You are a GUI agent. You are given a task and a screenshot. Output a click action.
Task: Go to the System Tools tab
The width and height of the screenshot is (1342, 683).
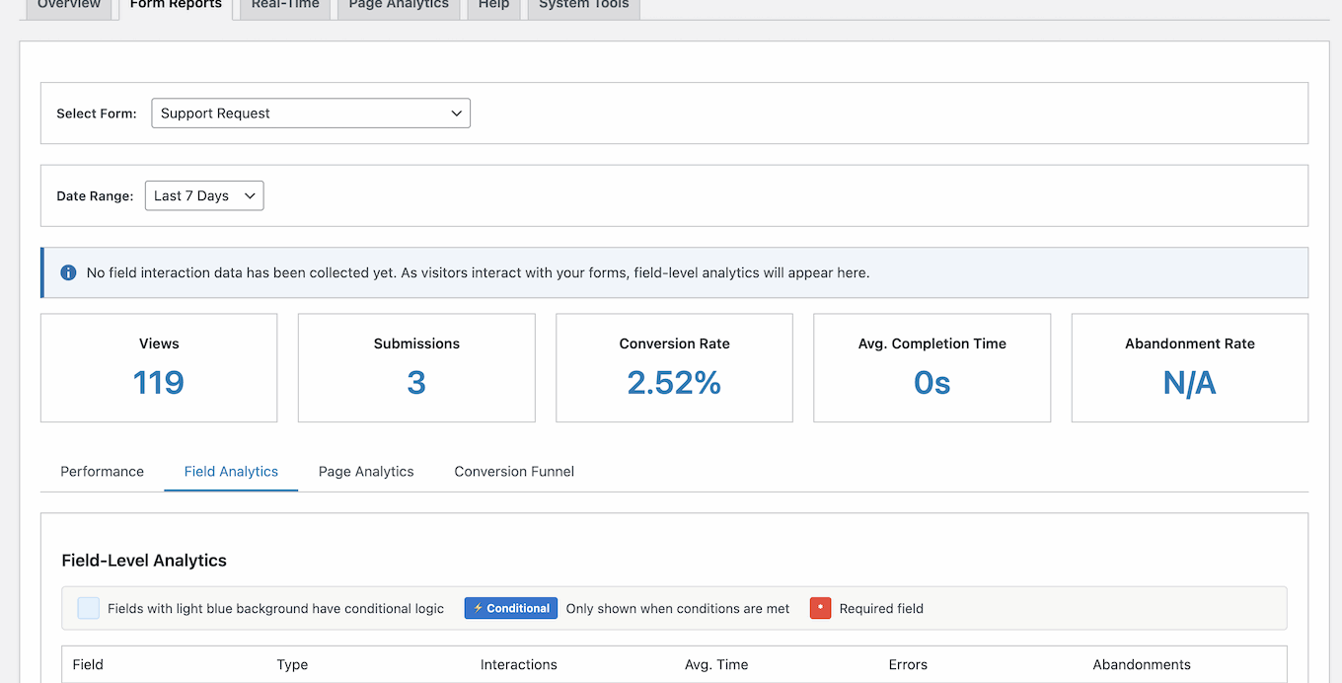(583, 6)
